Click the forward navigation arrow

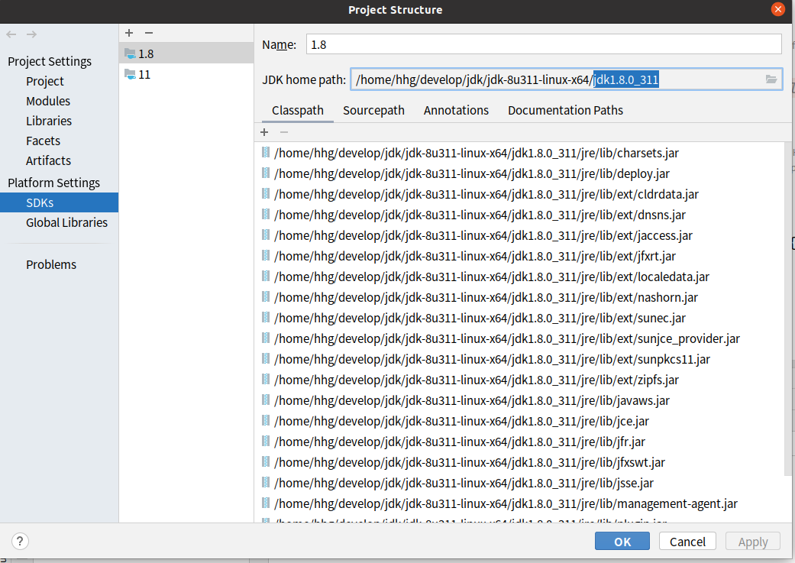click(x=31, y=34)
